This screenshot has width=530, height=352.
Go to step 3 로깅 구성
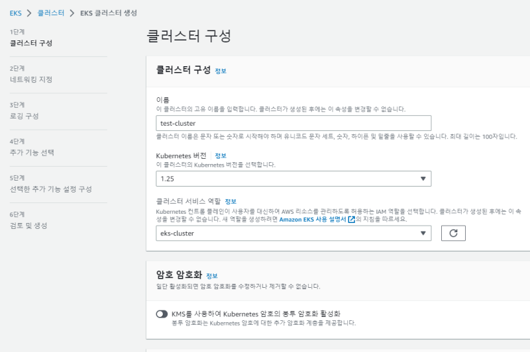(x=24, y=116)
